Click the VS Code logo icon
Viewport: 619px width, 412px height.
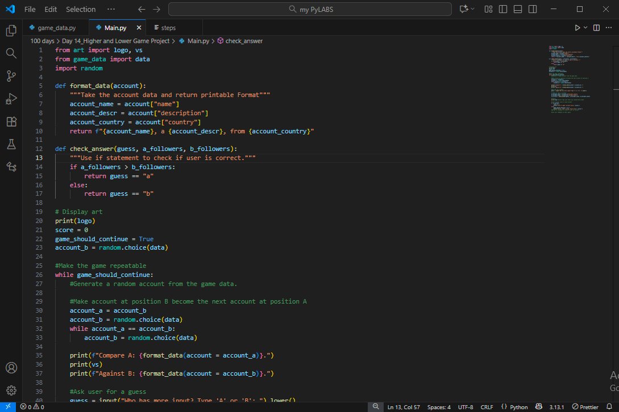10,9
